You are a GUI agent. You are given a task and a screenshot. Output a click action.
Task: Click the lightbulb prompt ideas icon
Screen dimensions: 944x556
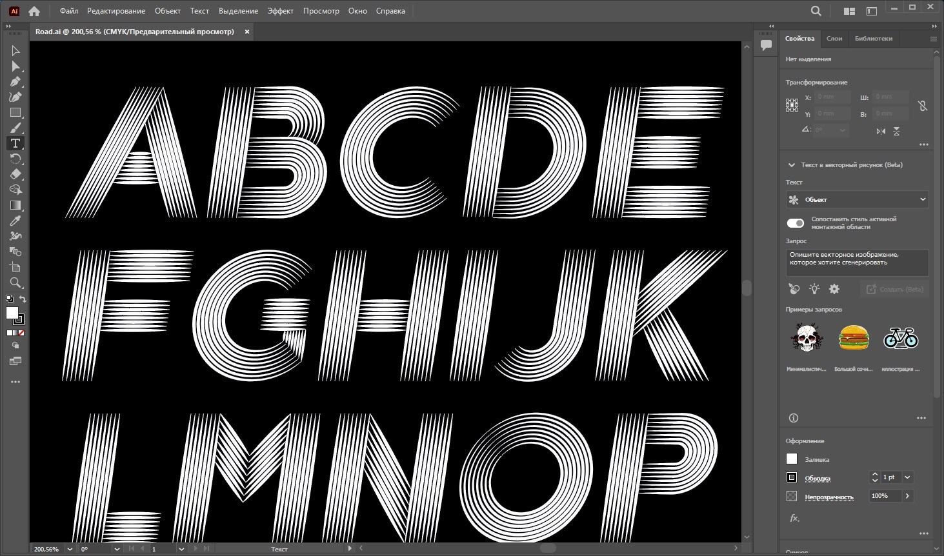(814, 289)
